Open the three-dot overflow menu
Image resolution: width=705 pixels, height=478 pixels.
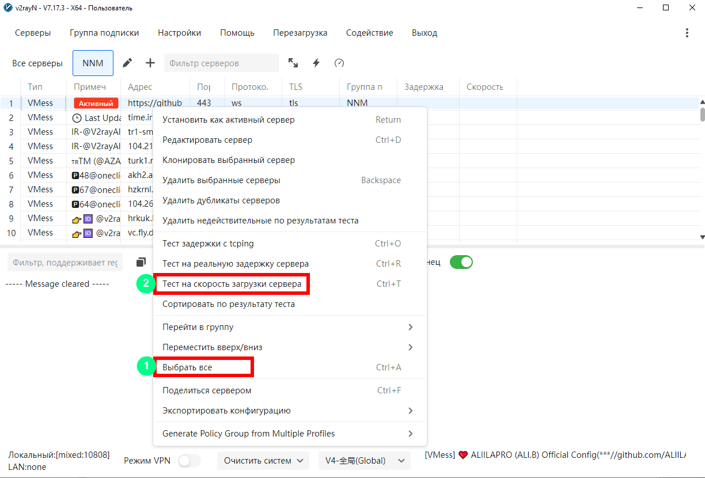tap(687, 33)
